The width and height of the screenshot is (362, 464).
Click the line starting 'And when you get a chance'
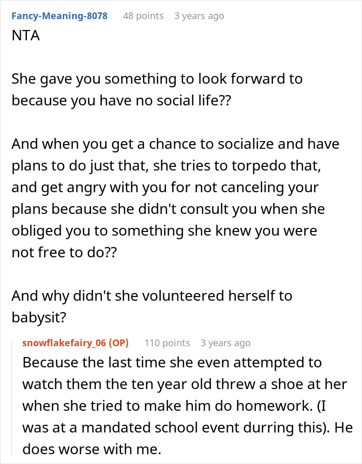coord(175,144)
